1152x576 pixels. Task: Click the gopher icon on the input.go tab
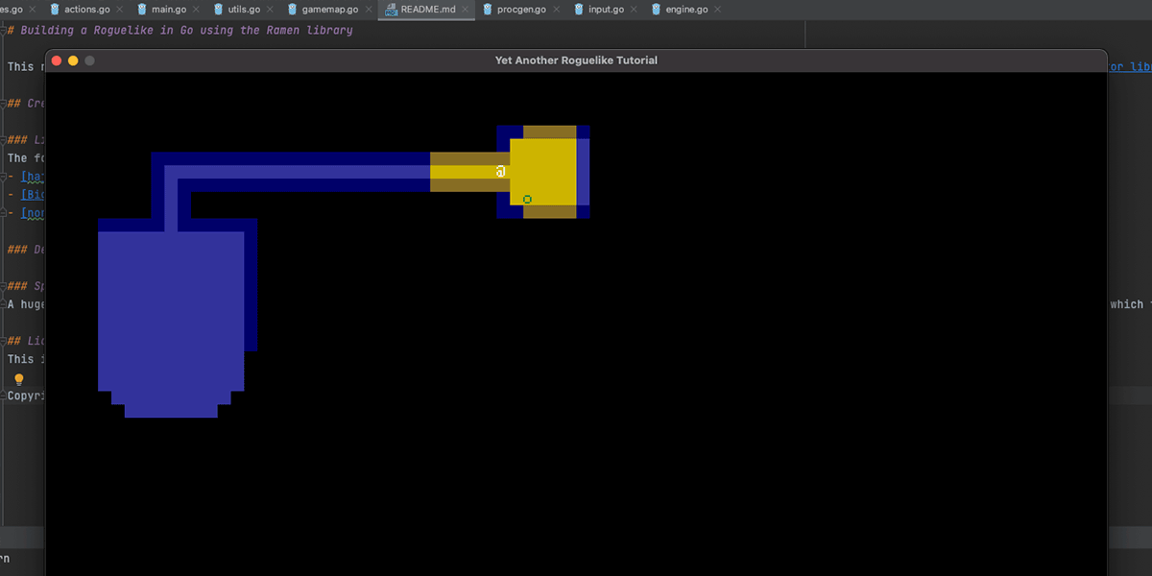click(x=577, y=9)
